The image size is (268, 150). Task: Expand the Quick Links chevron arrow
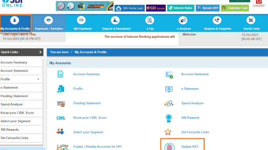click(x=40, y=52)
